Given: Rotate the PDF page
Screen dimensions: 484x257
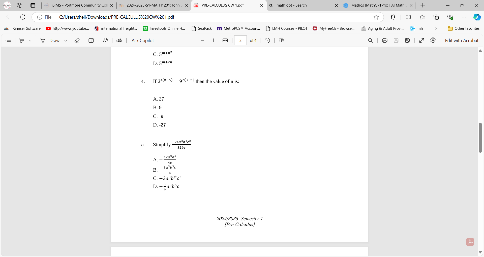Looking at the screenshot, I should tap(267, 40).
